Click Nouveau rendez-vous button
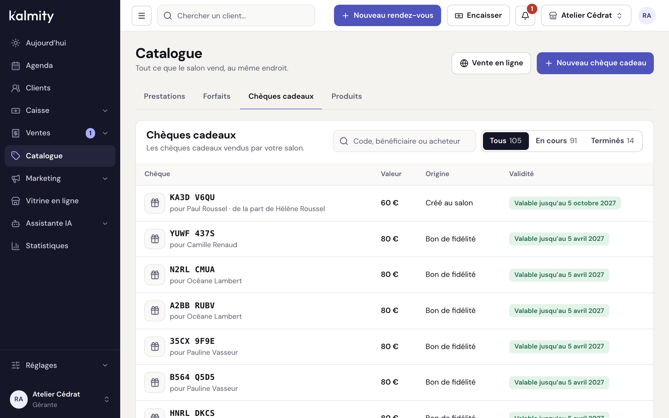The height and width of the screenshot is (418, 669). 387,15
